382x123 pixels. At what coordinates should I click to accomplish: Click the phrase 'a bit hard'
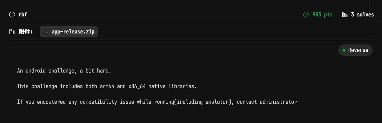[x=95, y=71]
